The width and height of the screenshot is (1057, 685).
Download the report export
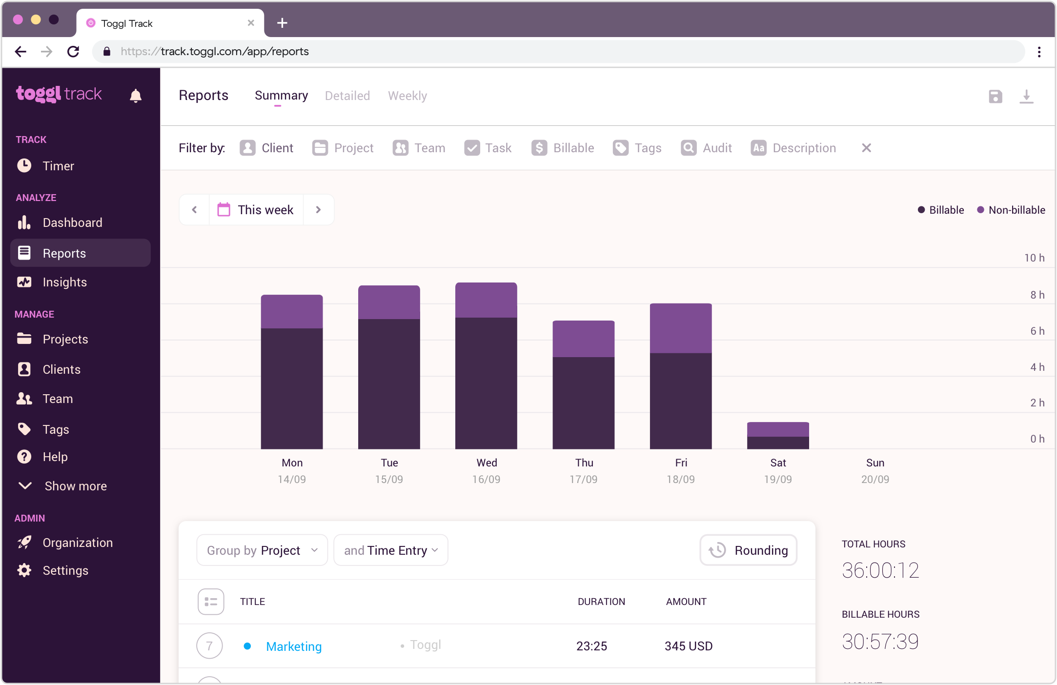point(1027,97)
